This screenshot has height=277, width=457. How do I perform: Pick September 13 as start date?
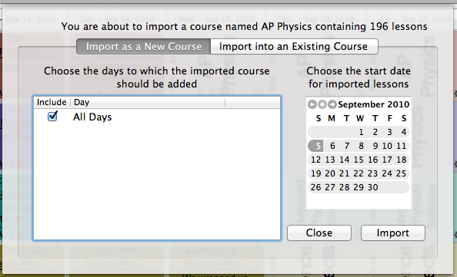pos(330,160)
